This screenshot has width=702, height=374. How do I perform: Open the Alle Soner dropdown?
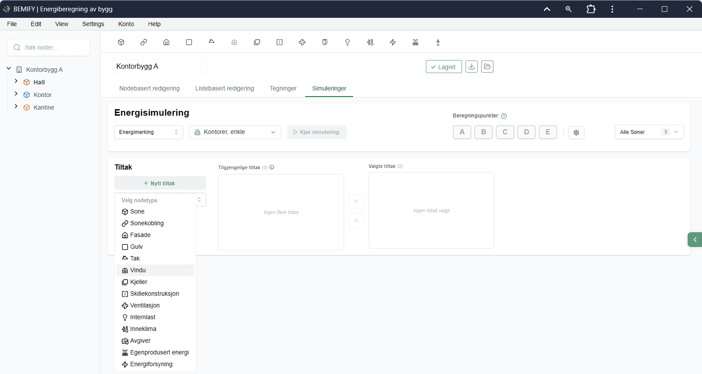coord(649,132)
